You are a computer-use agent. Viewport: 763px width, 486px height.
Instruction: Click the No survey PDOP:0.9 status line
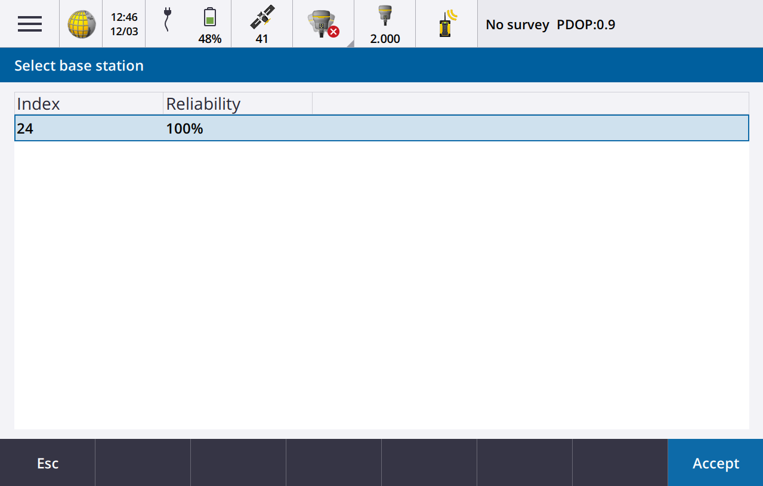550,25
